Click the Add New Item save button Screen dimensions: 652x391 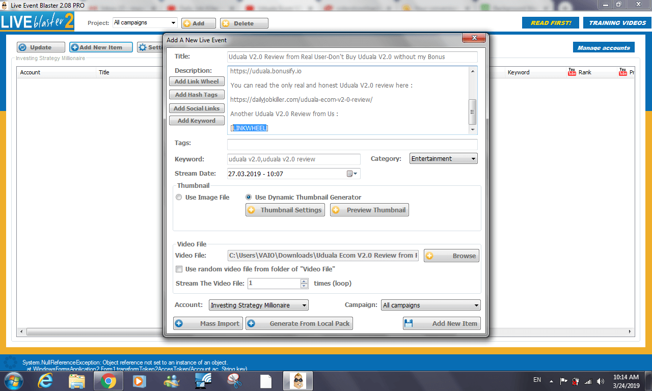point(442,324)
